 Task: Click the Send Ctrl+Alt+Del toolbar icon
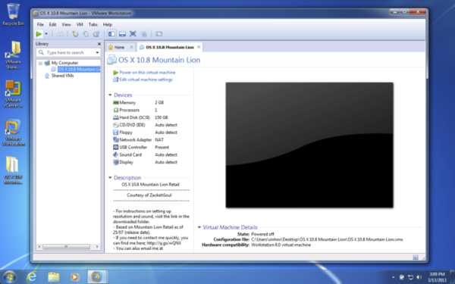60,34
